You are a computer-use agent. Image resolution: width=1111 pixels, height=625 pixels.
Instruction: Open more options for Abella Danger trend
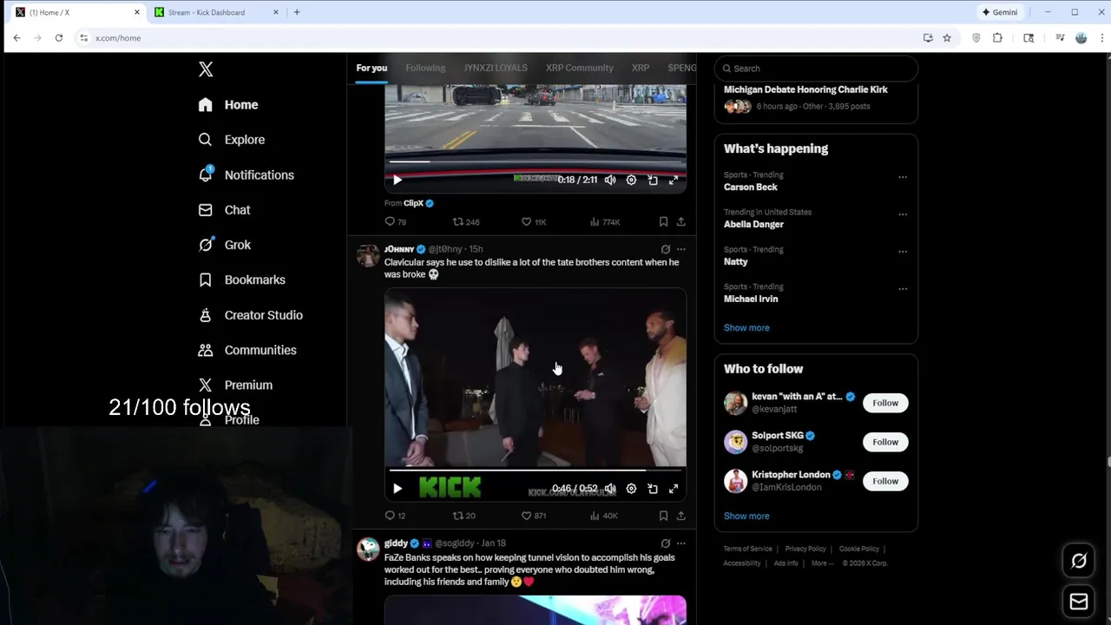tap(903, 214)
